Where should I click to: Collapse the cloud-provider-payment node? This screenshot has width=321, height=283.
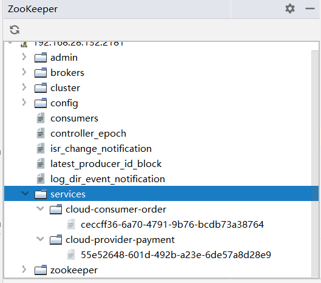click(x=40, y=239)
